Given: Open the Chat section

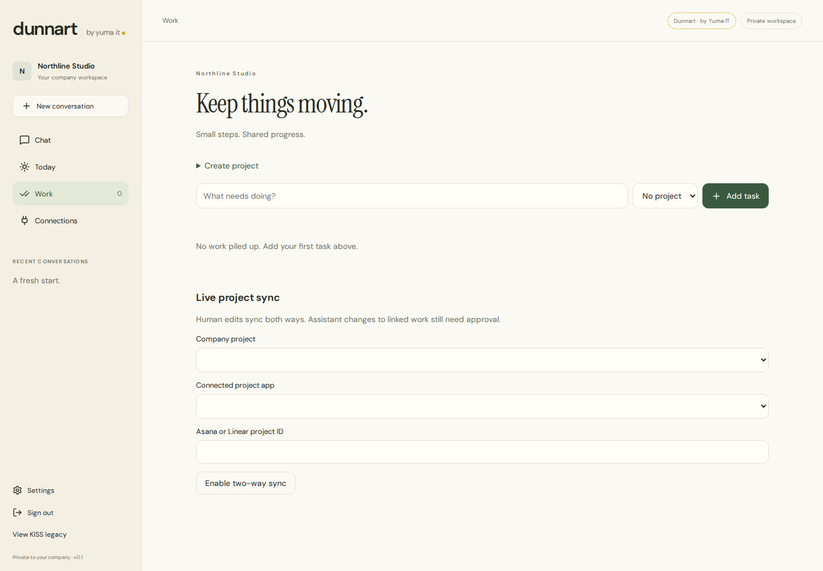Looking at the screenshot, I should point(70,140).
